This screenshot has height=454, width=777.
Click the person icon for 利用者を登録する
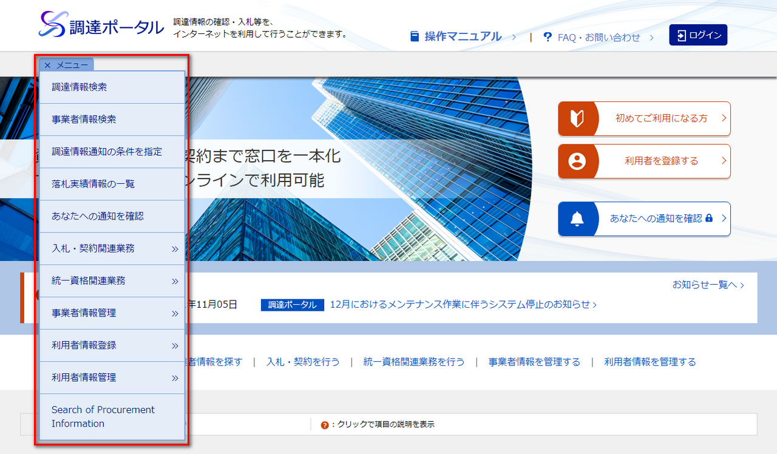click(577, 161)
